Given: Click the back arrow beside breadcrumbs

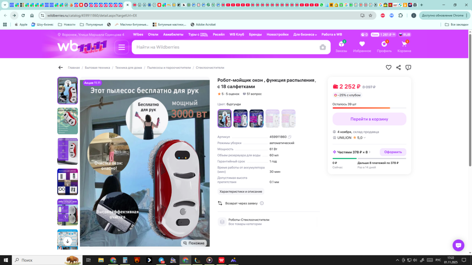Looking at the screenshot, I should pyautogui.click(x=61, y=67).
